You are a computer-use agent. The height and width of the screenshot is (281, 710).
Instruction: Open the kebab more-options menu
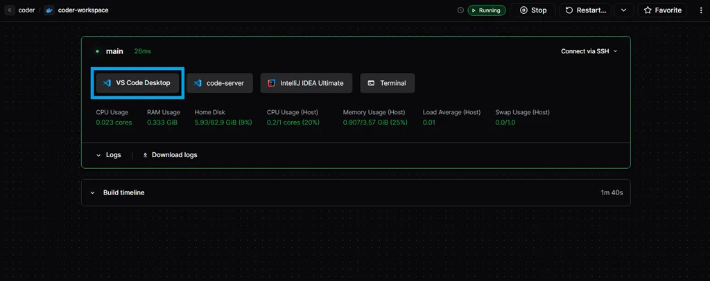point(701,10)
